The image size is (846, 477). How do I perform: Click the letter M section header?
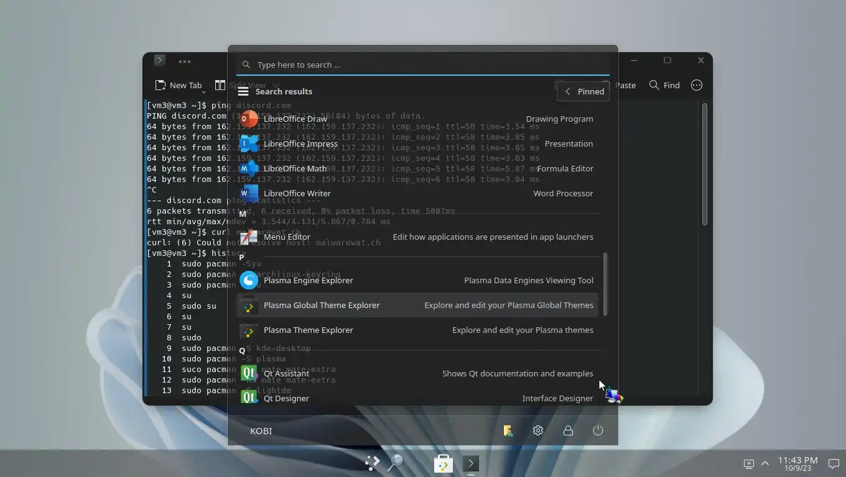(x=243, y=214)
